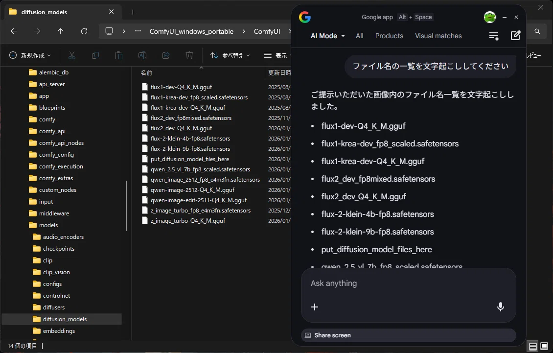Click the Back arrow in File Explorer
The height and width of the screenshot is (353, 553).
coord(14,31)
